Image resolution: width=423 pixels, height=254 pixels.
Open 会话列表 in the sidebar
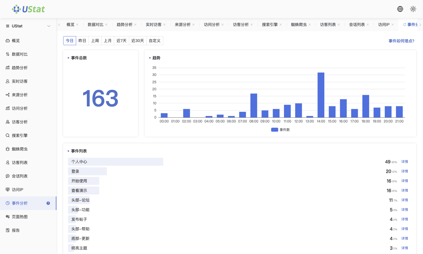pos(28,176)
